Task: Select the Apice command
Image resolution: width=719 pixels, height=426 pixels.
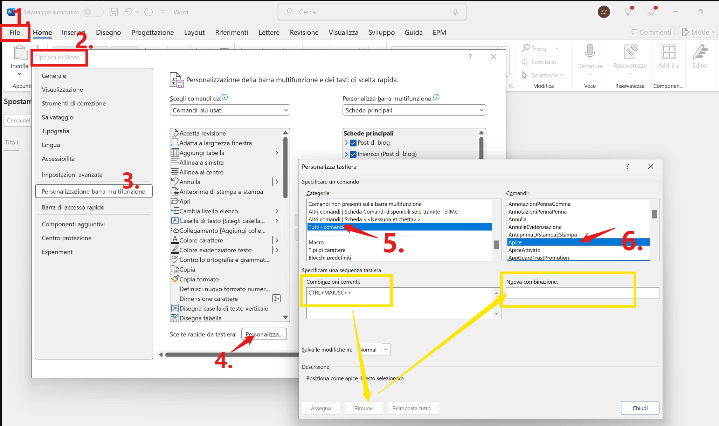Action: [578, 242]
